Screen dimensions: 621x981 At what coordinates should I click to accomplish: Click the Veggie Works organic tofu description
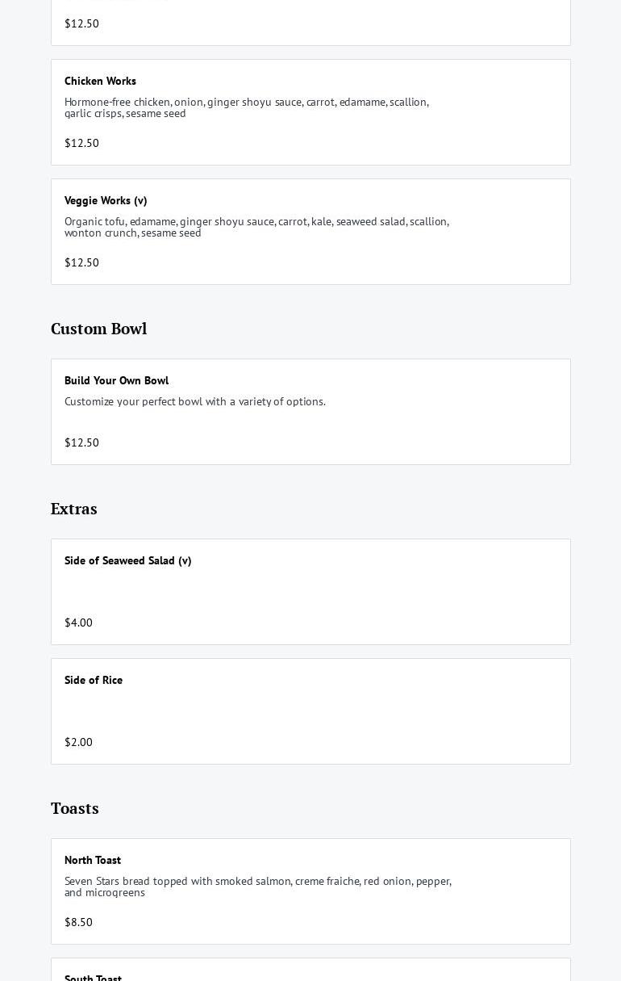tap(256, 227)
